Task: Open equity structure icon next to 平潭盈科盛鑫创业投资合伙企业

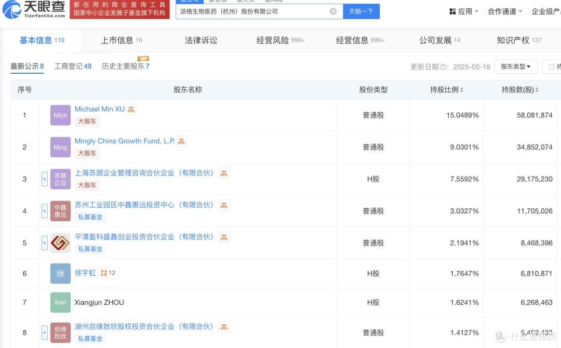Action: pyautogui.click(x=224, y=237)
